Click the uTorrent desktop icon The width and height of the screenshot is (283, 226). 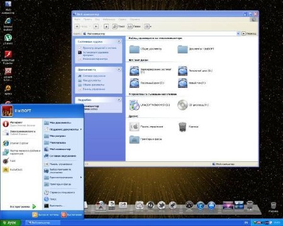pos(8,39)
